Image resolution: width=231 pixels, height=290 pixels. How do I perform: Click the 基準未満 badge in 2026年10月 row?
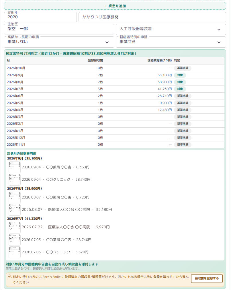[183, 68]
